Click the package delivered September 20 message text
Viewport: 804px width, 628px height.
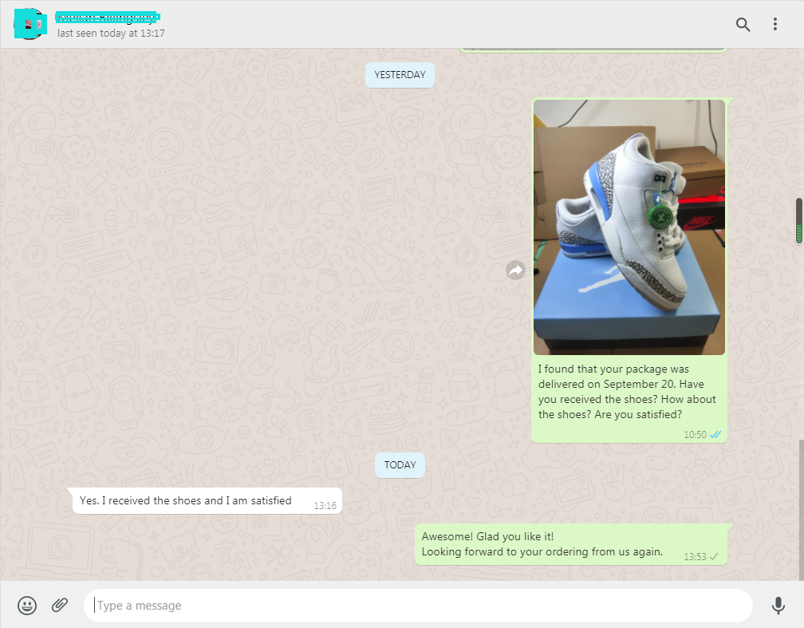627,392
